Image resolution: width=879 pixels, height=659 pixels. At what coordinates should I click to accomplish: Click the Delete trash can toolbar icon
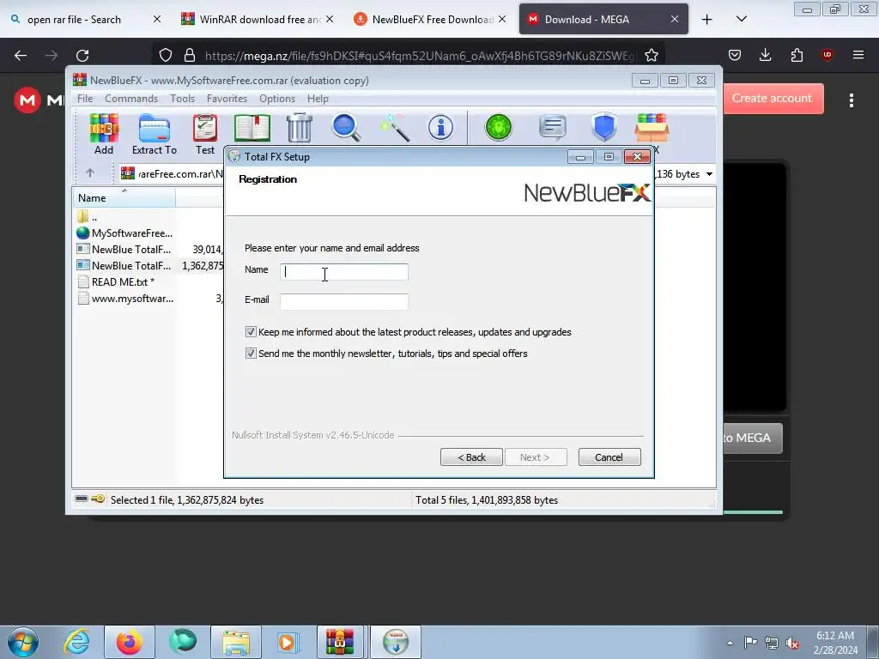300,129
